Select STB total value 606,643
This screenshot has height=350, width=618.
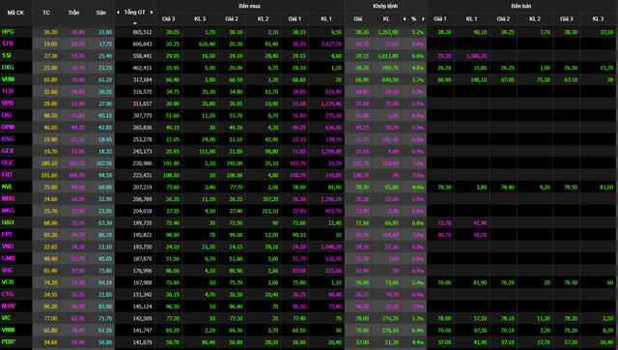click(x=142, y=44)
